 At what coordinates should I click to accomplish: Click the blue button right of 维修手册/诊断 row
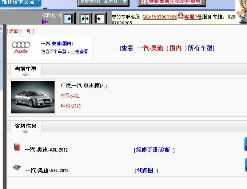pos(246,144)
